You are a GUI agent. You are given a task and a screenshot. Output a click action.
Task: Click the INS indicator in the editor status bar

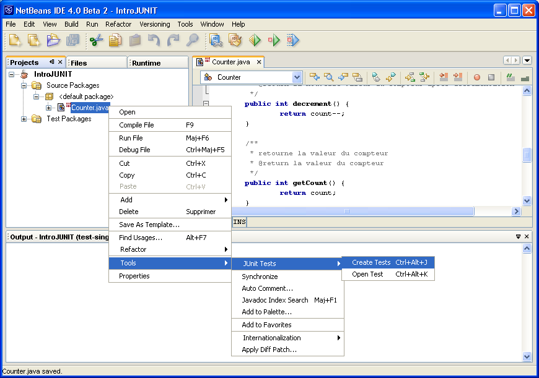[x=239, y=221]
